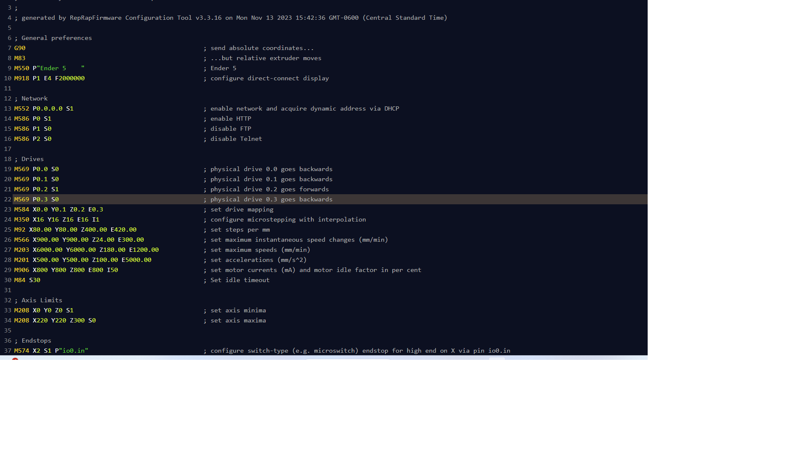Click the '; disable Telnet' comment
Screen dimensions: 808x454
point(233,139)
